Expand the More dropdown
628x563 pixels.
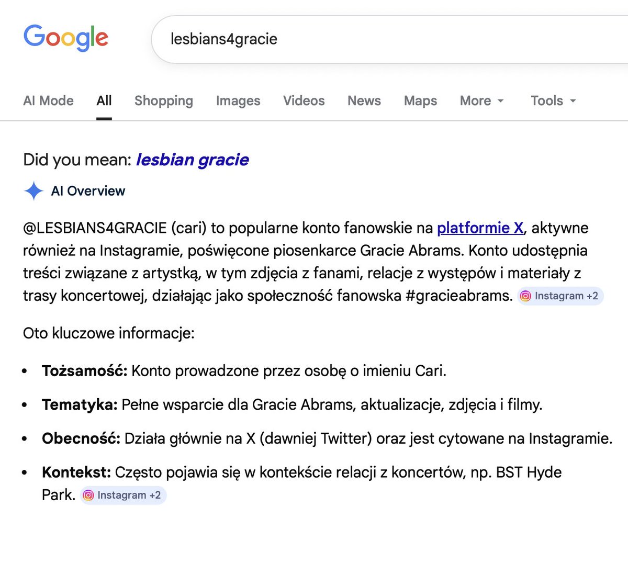pyautogui.click(x=481, y=100)
